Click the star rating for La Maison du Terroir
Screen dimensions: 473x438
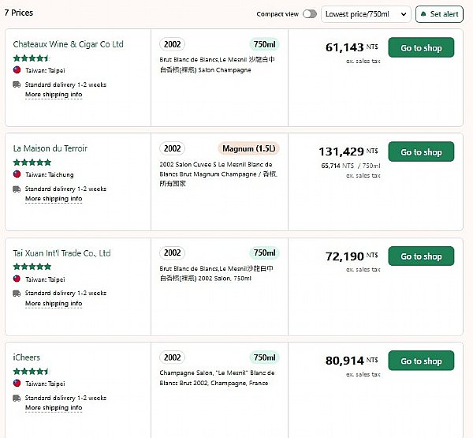[x=32, y=163]
